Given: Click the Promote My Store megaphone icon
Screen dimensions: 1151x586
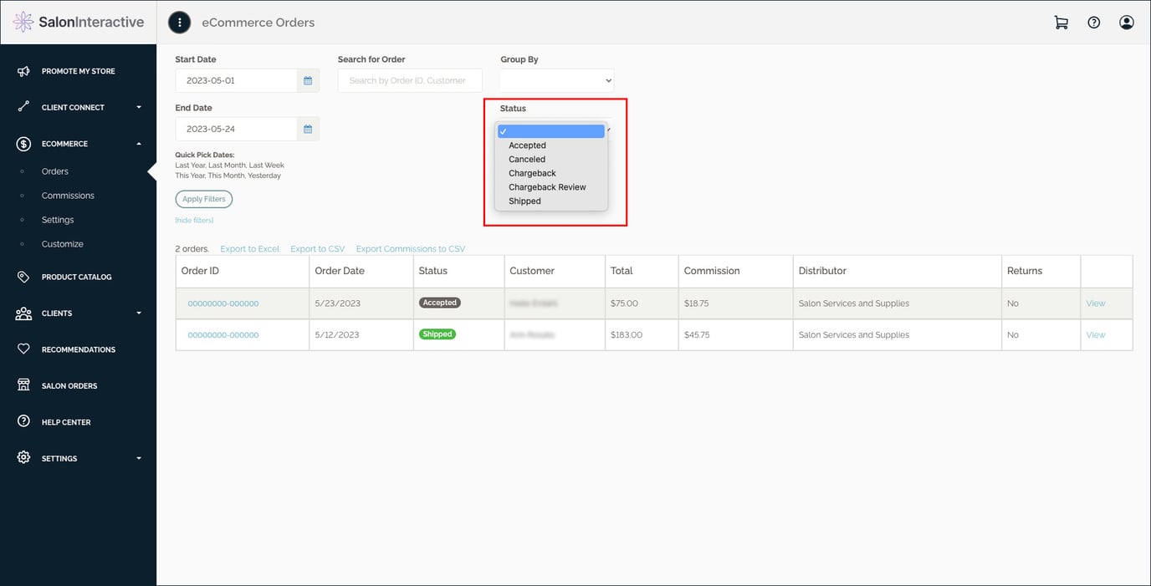Looking at the screenshot, I should click(23, 71).
